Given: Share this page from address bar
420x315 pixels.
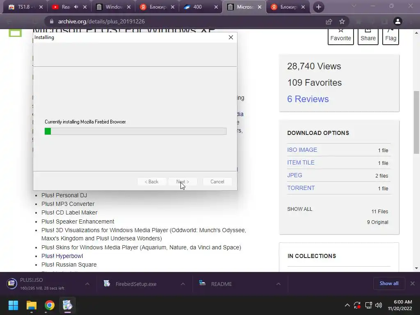Looking at the screenshot, I should pyautogui.click(x=329, y=21).
